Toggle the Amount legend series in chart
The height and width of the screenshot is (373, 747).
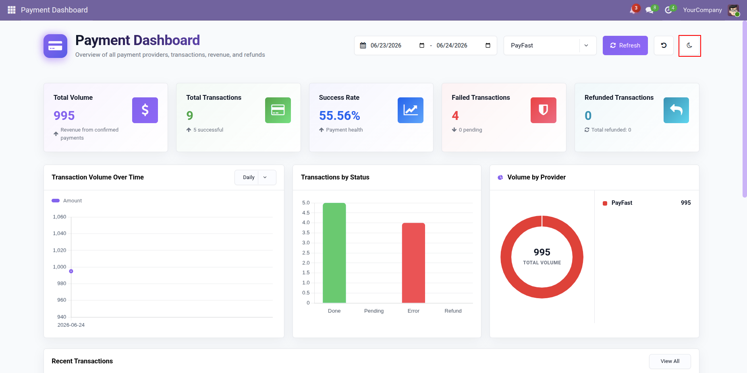click(x=67, y=200)
